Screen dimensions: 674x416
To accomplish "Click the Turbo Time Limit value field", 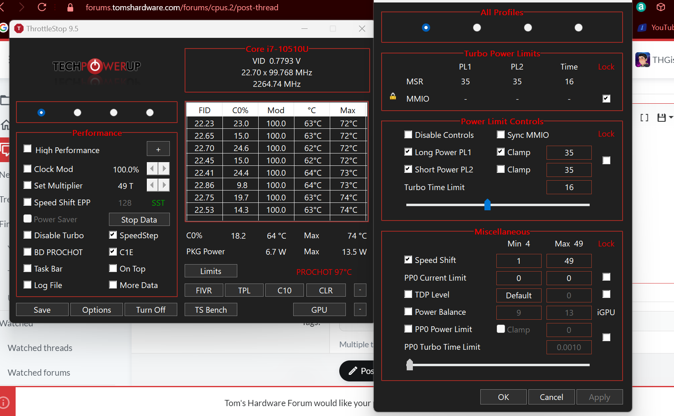I will click(x=569, y=187).
